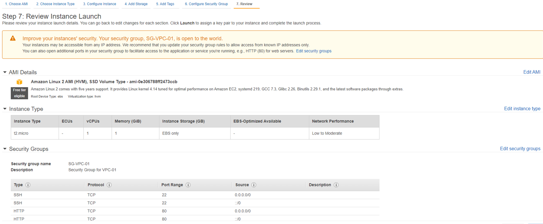
Task: Click the Edit instance type link
Action: pyautogui.click(x=522, y=108)
